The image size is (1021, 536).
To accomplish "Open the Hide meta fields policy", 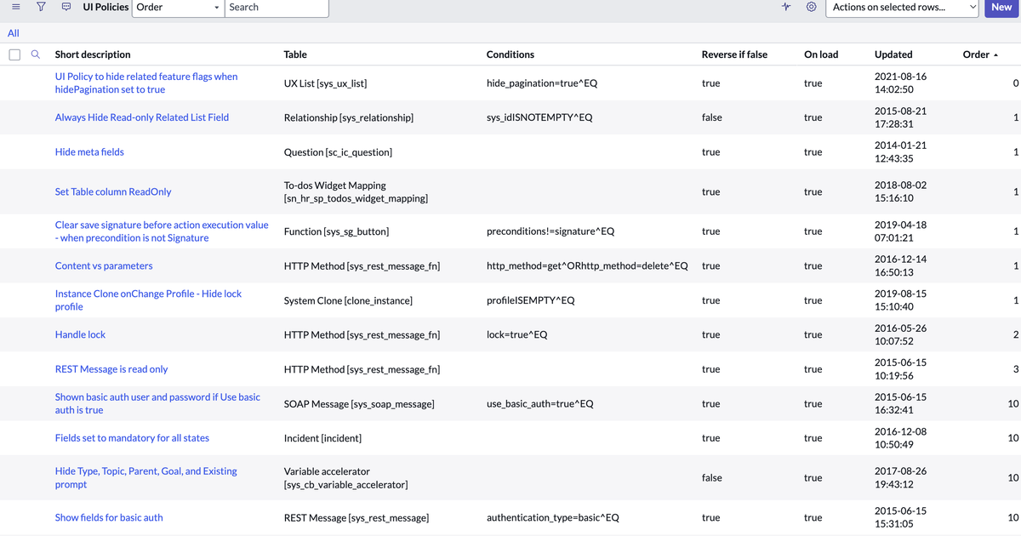I will point(89,152).
